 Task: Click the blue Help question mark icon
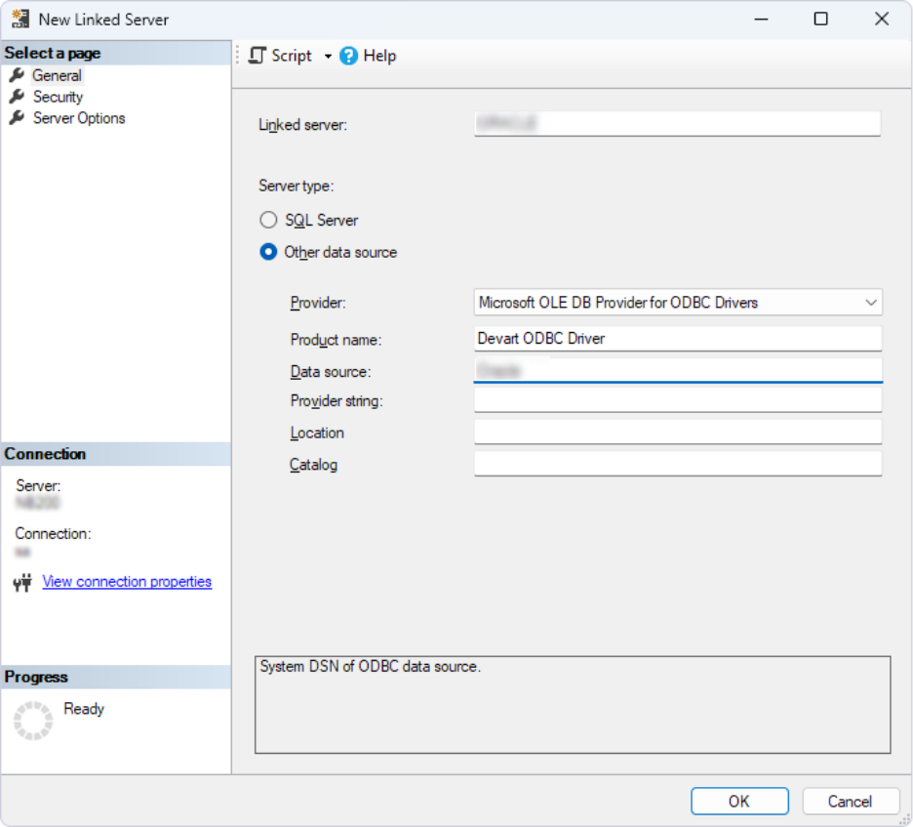349,57
